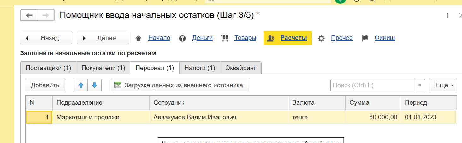Move row up with blue arrow
Viewport: 462px width, 143px height.
coord(81,85)
